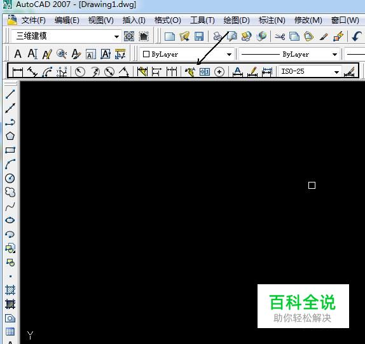Click the Plot printer icon

[x=217, y=36]
